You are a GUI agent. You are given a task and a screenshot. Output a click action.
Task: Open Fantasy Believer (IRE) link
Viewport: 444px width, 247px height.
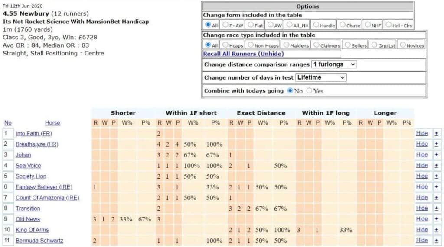point(44,187)
